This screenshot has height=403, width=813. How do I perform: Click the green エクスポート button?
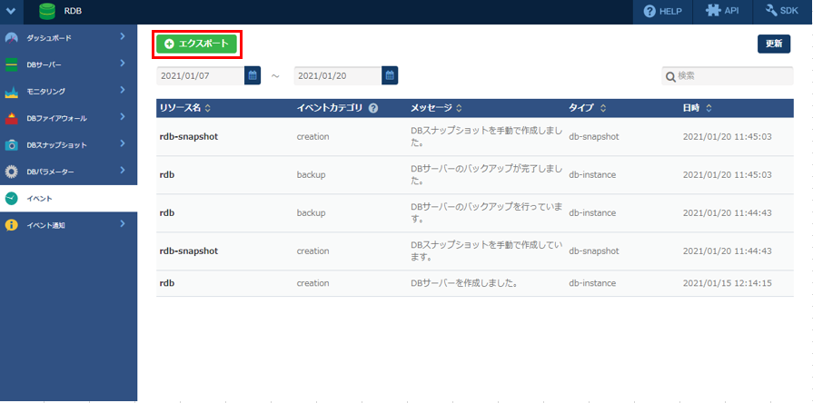pos(196,44)
